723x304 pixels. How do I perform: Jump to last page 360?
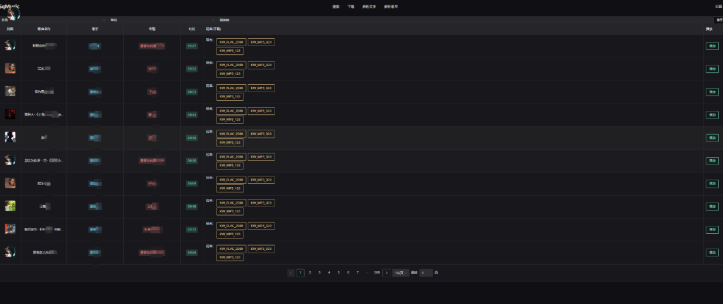click(x=377, y=273)
